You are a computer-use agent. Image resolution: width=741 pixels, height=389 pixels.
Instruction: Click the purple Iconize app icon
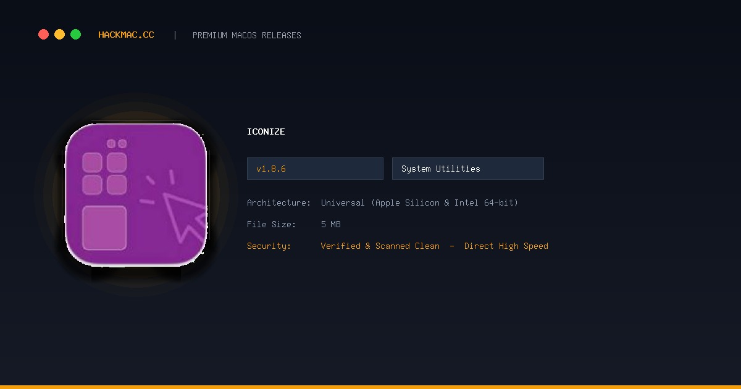[x=136, y=194]
